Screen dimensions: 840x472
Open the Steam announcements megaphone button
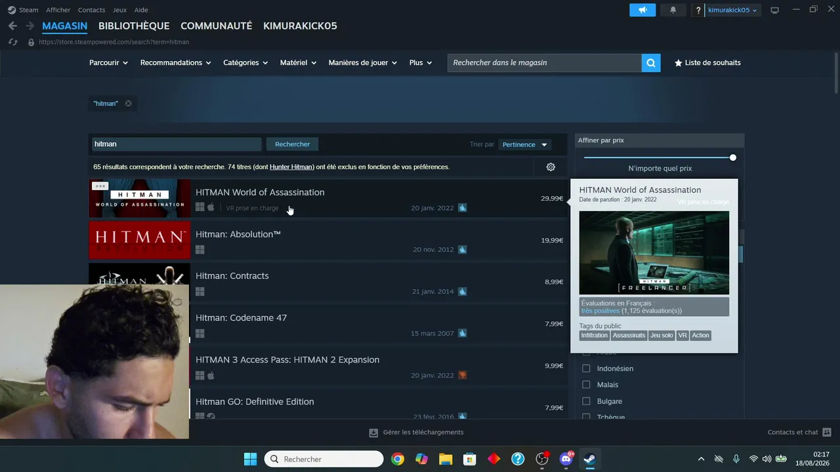(642, 10)
